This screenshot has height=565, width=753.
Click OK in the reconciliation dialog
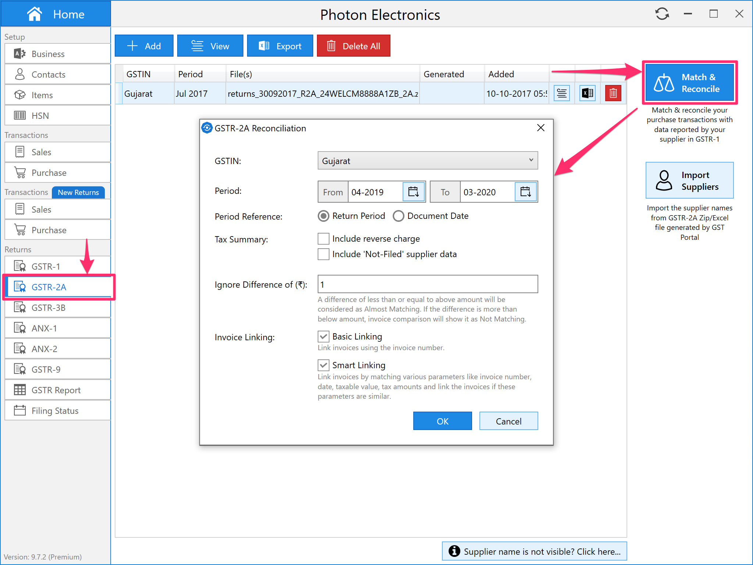(442, 421)
